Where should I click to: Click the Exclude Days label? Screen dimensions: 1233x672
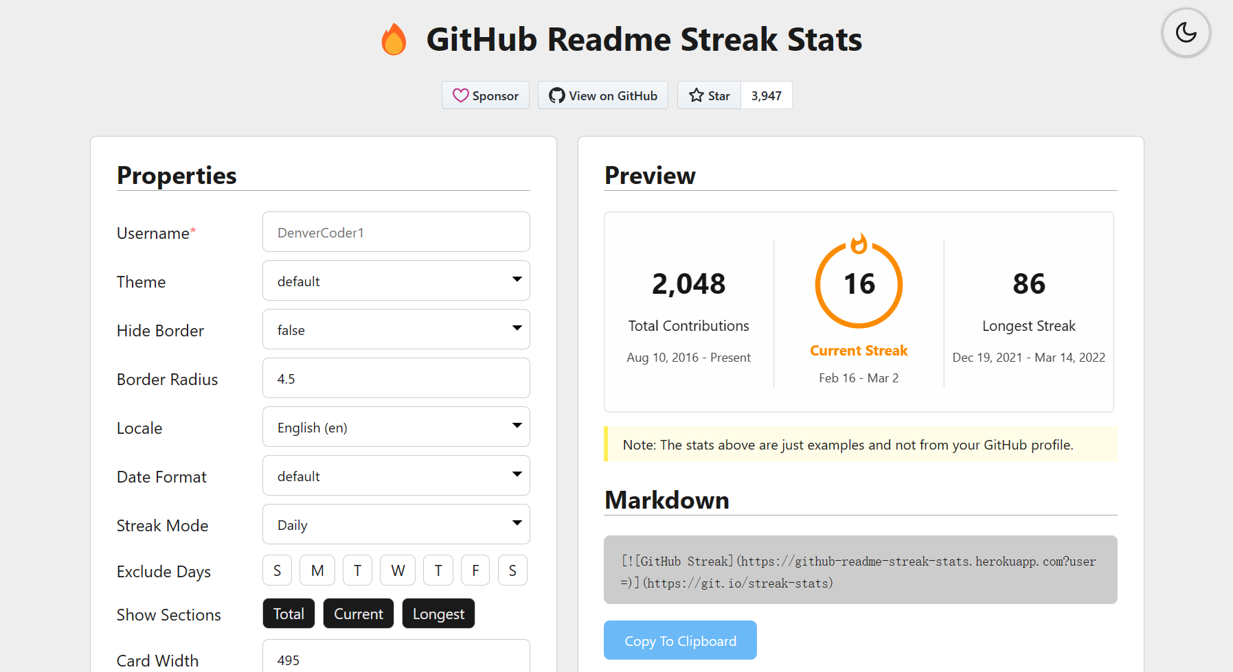pos(163,572)
